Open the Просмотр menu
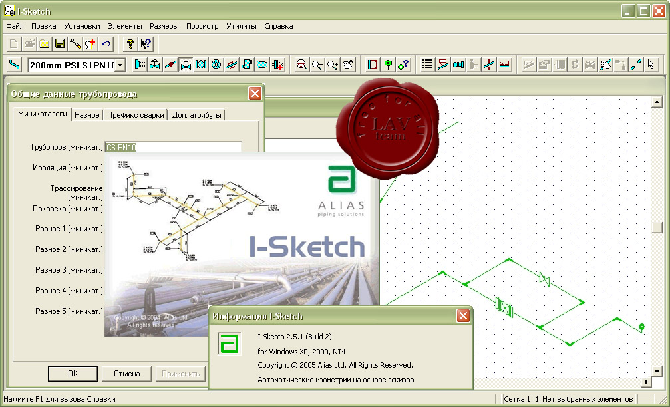670x407 pixels. [x=202, y=26]
